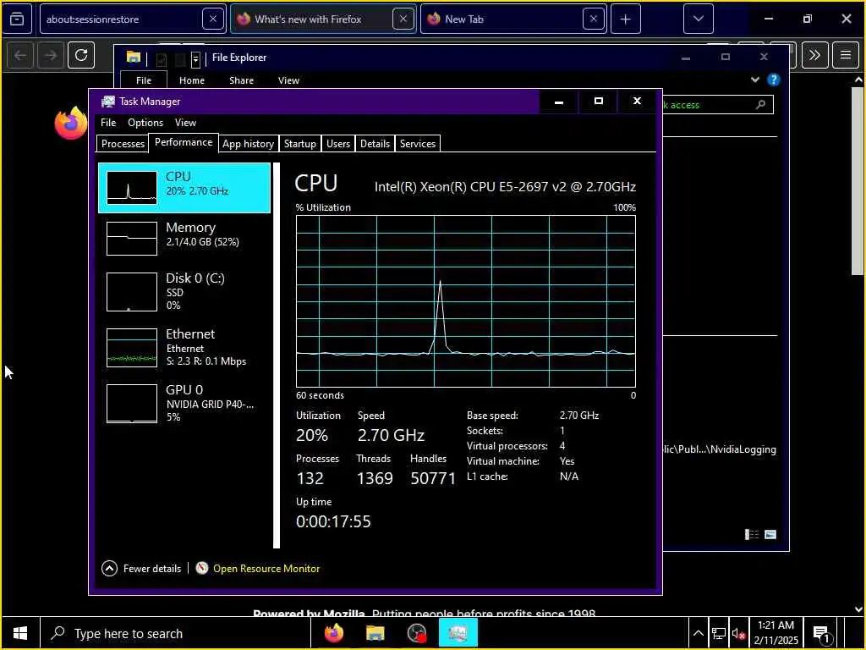Click Firefox forward arrow button

tap(50, 55)
